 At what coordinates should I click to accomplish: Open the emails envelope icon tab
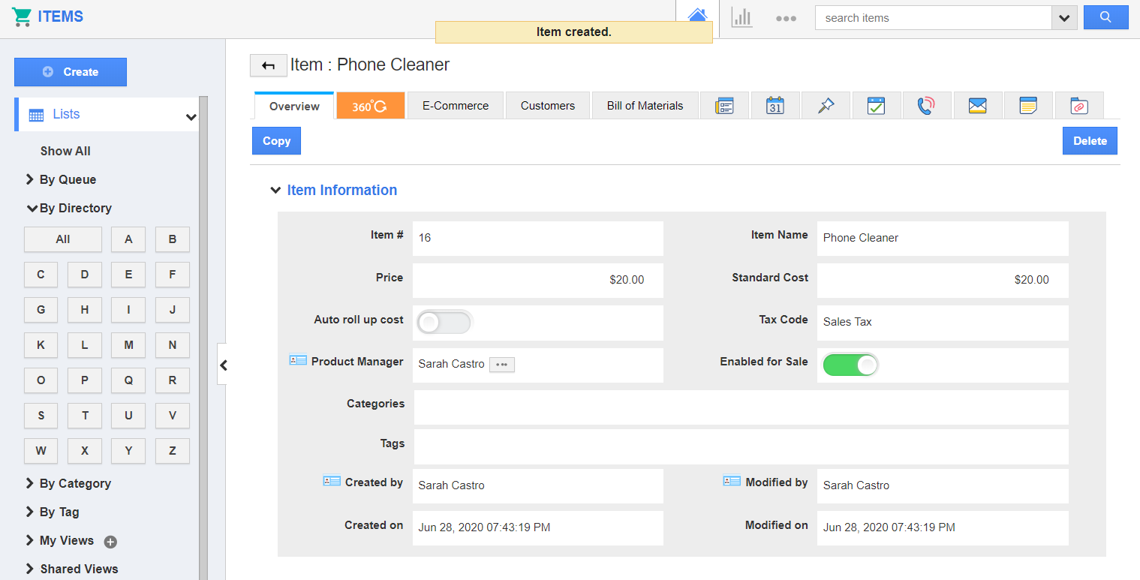click(x=977, y=106)
